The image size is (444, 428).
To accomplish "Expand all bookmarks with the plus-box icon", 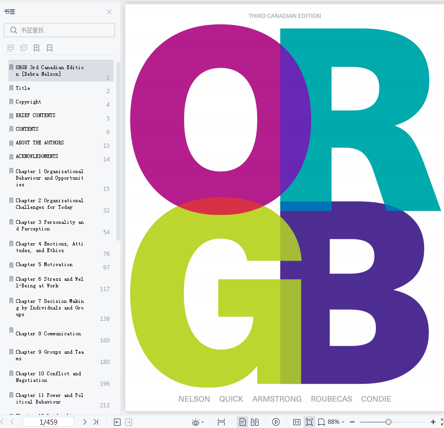I will (x=10, y=48).
